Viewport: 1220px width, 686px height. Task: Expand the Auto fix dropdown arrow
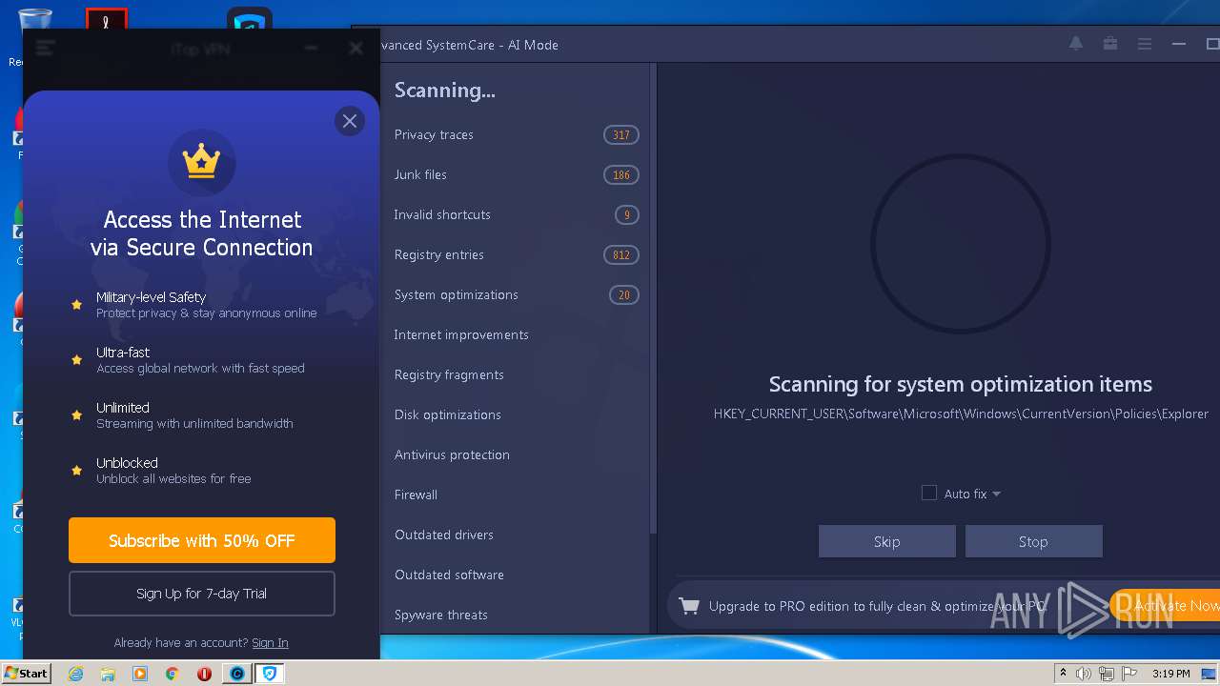(996, 494)
